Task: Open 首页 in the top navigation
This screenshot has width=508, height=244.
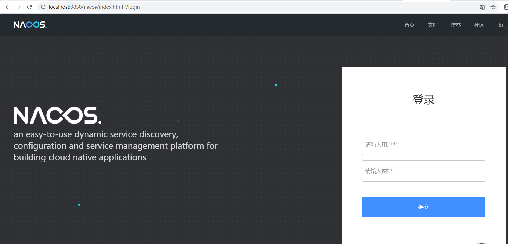Action: point(409,25)
